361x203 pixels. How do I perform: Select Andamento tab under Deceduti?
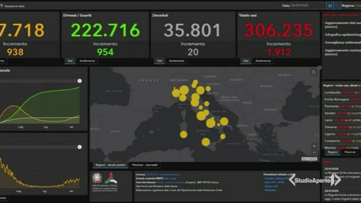[176, 61]
